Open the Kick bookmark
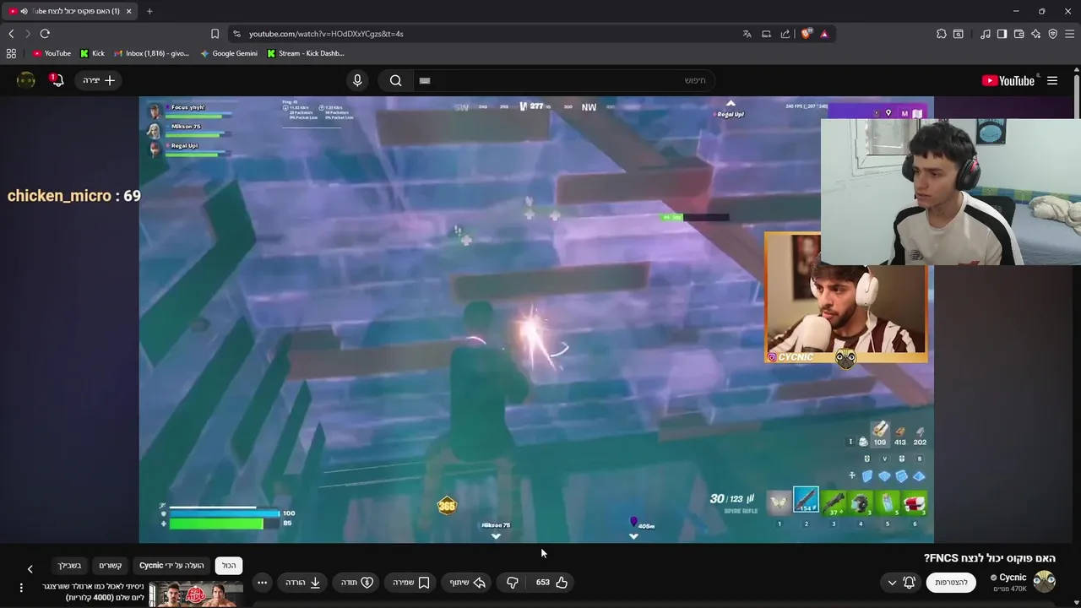The width and height of the screenshot is (1081, 608). tap(92, 53)
